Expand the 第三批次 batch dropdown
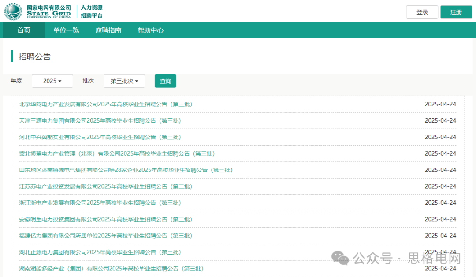 [124, 81]
